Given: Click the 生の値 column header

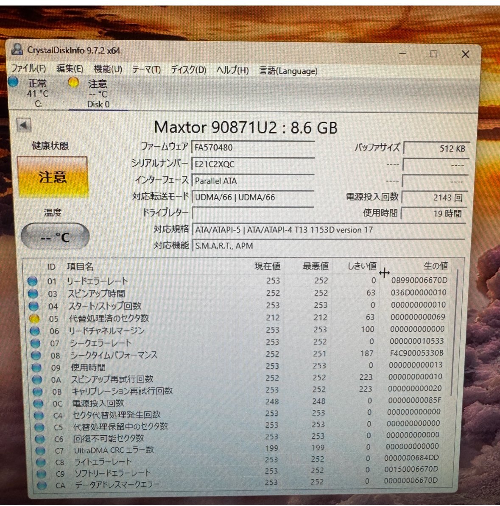Looking at the screenshot, I should pyautogui.click(x=436, y=266).
